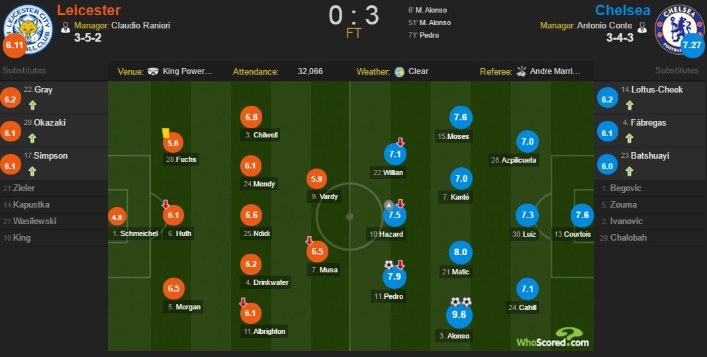Image resolution: width=707 pixels, height=357 pixels.
Task: Select Schmeichel's 4.8 rating bubble
Action: [118, 218]
